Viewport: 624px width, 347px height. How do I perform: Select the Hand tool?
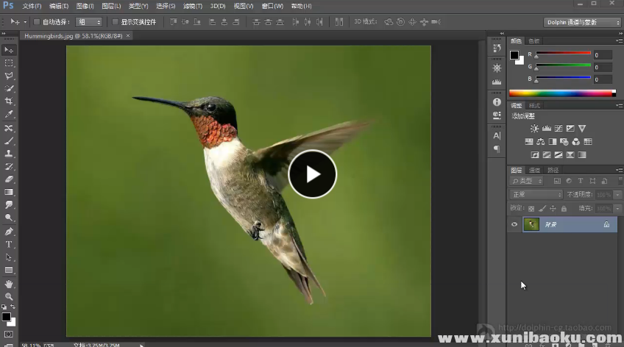[x=9, y=284]
